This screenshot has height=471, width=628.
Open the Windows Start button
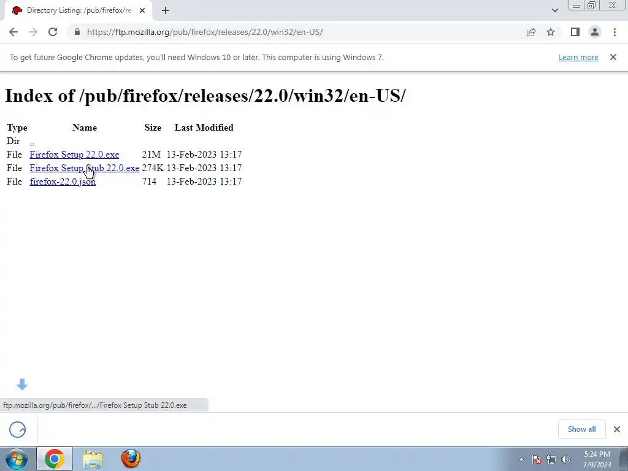click(17, 459)
